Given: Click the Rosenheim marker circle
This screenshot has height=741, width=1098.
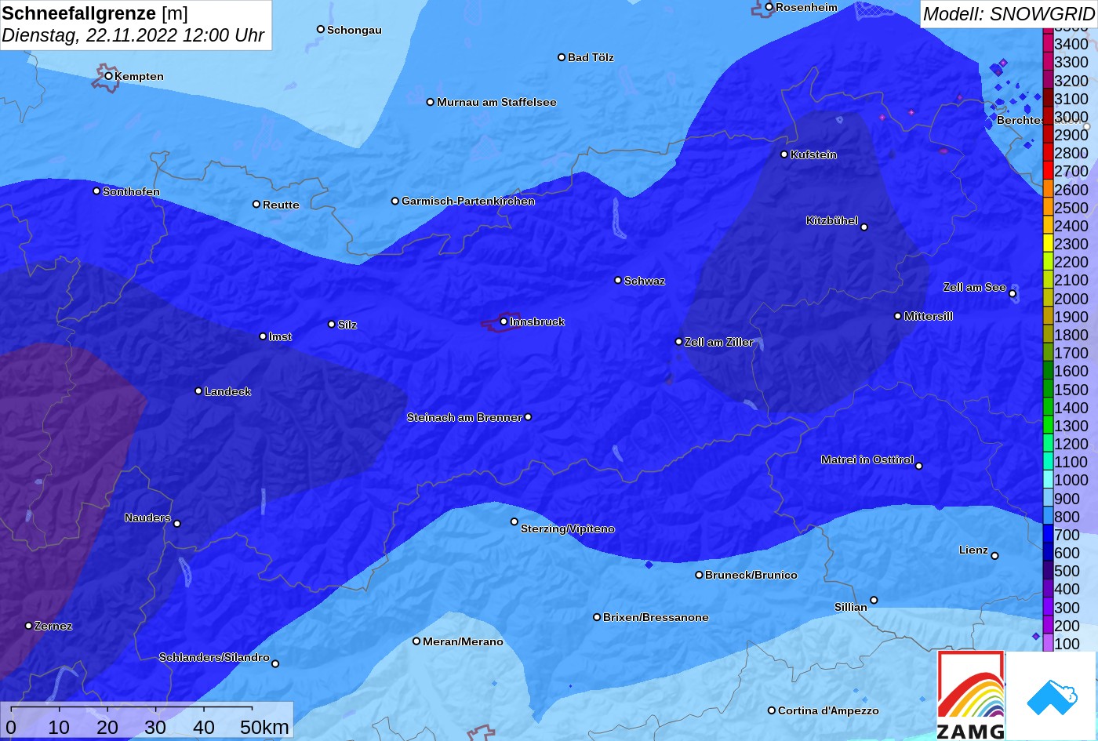Looking at the screenshot, I should click(x=769, y=7).
